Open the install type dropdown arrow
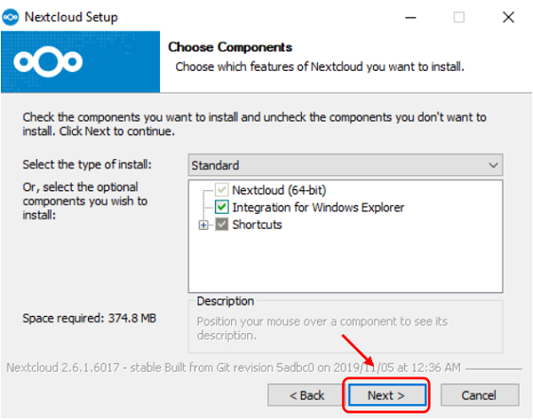 (x=494, y=165)
